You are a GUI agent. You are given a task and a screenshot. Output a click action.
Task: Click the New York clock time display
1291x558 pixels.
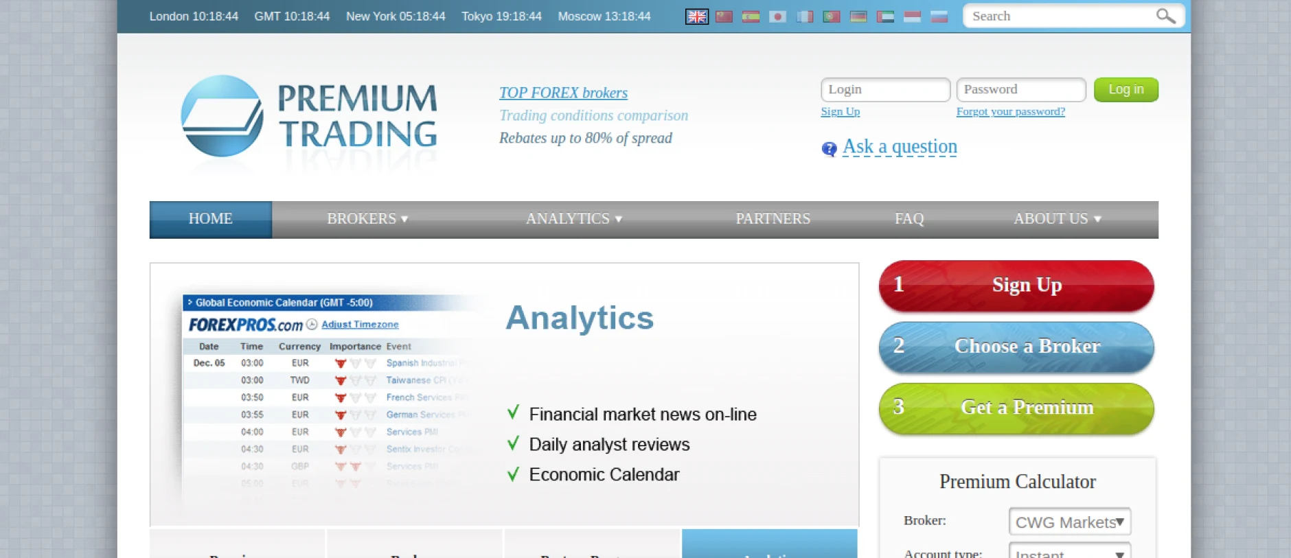[396, 16]
